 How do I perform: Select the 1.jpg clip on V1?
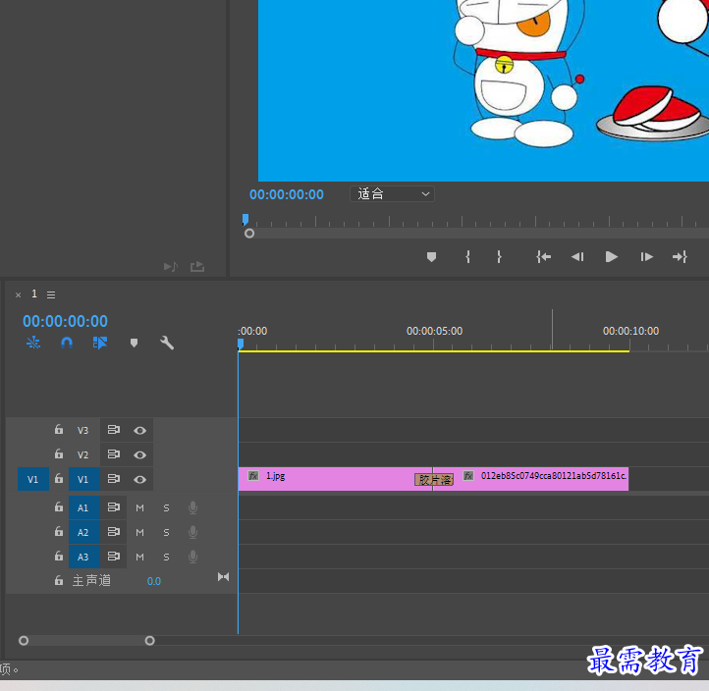pyautogui.click(x=335, y=479)
